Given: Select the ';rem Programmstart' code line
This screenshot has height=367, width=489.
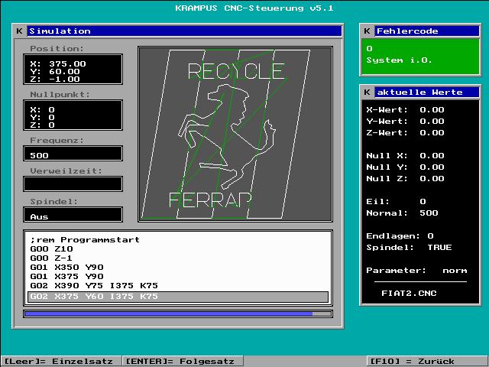Looking at the screenshot, I should [85, 240].
